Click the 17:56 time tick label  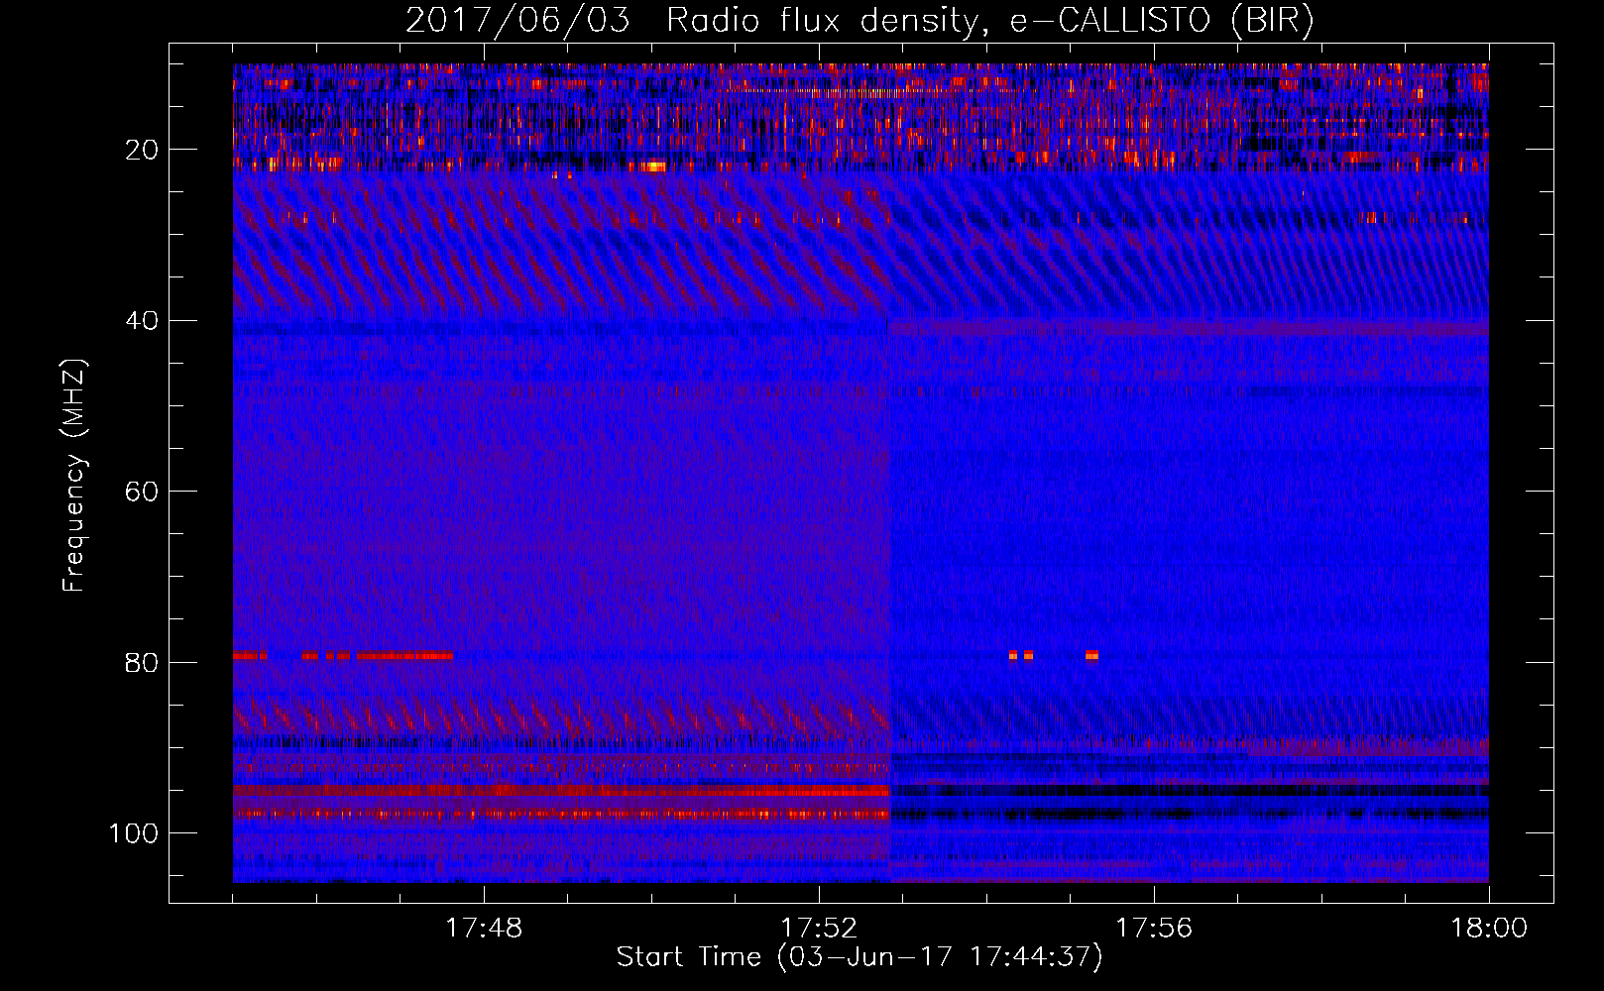coord(1154,929)
